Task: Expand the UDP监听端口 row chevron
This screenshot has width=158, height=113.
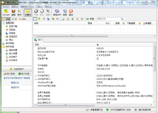Action: pyautogui.click(x=36, y=79)
